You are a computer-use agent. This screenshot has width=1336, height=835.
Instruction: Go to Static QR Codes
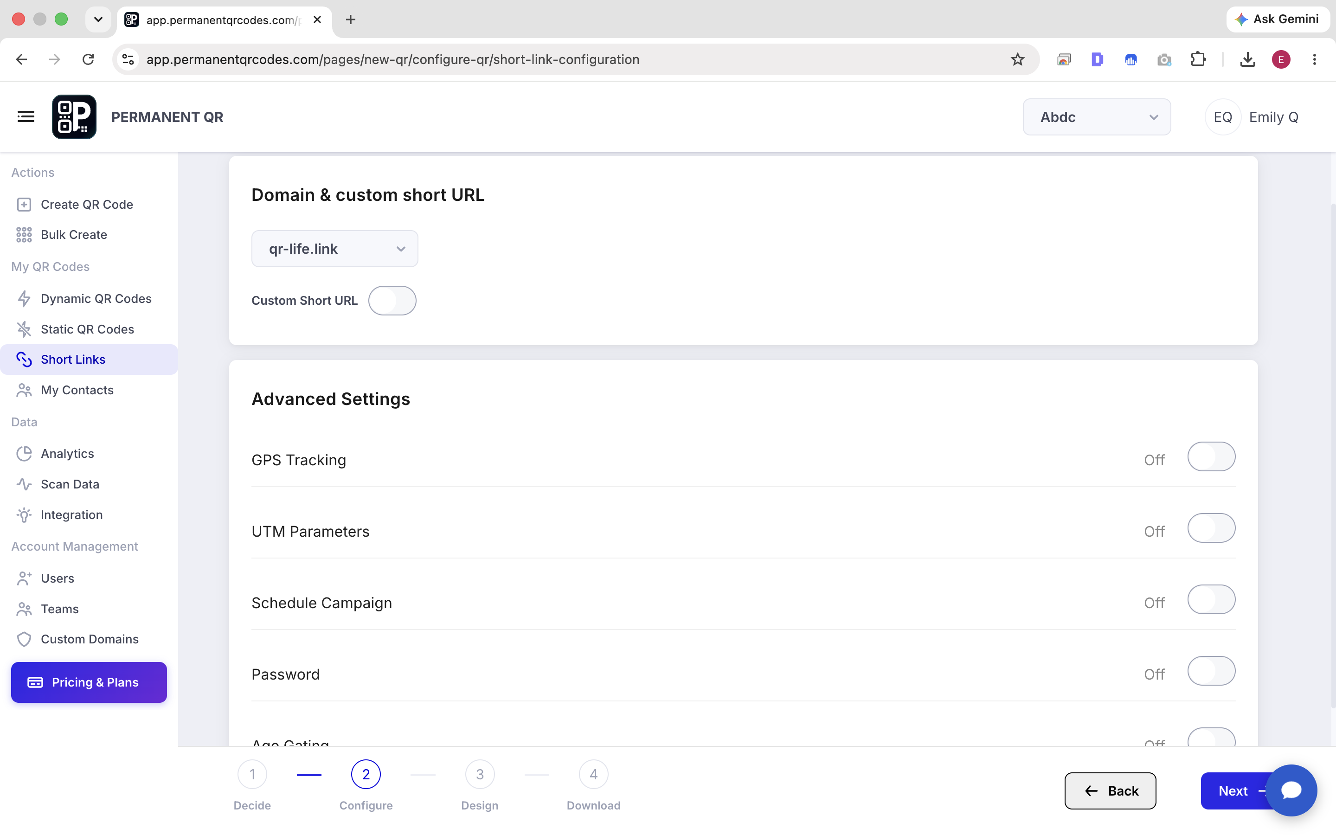click(x=89, y=329)
